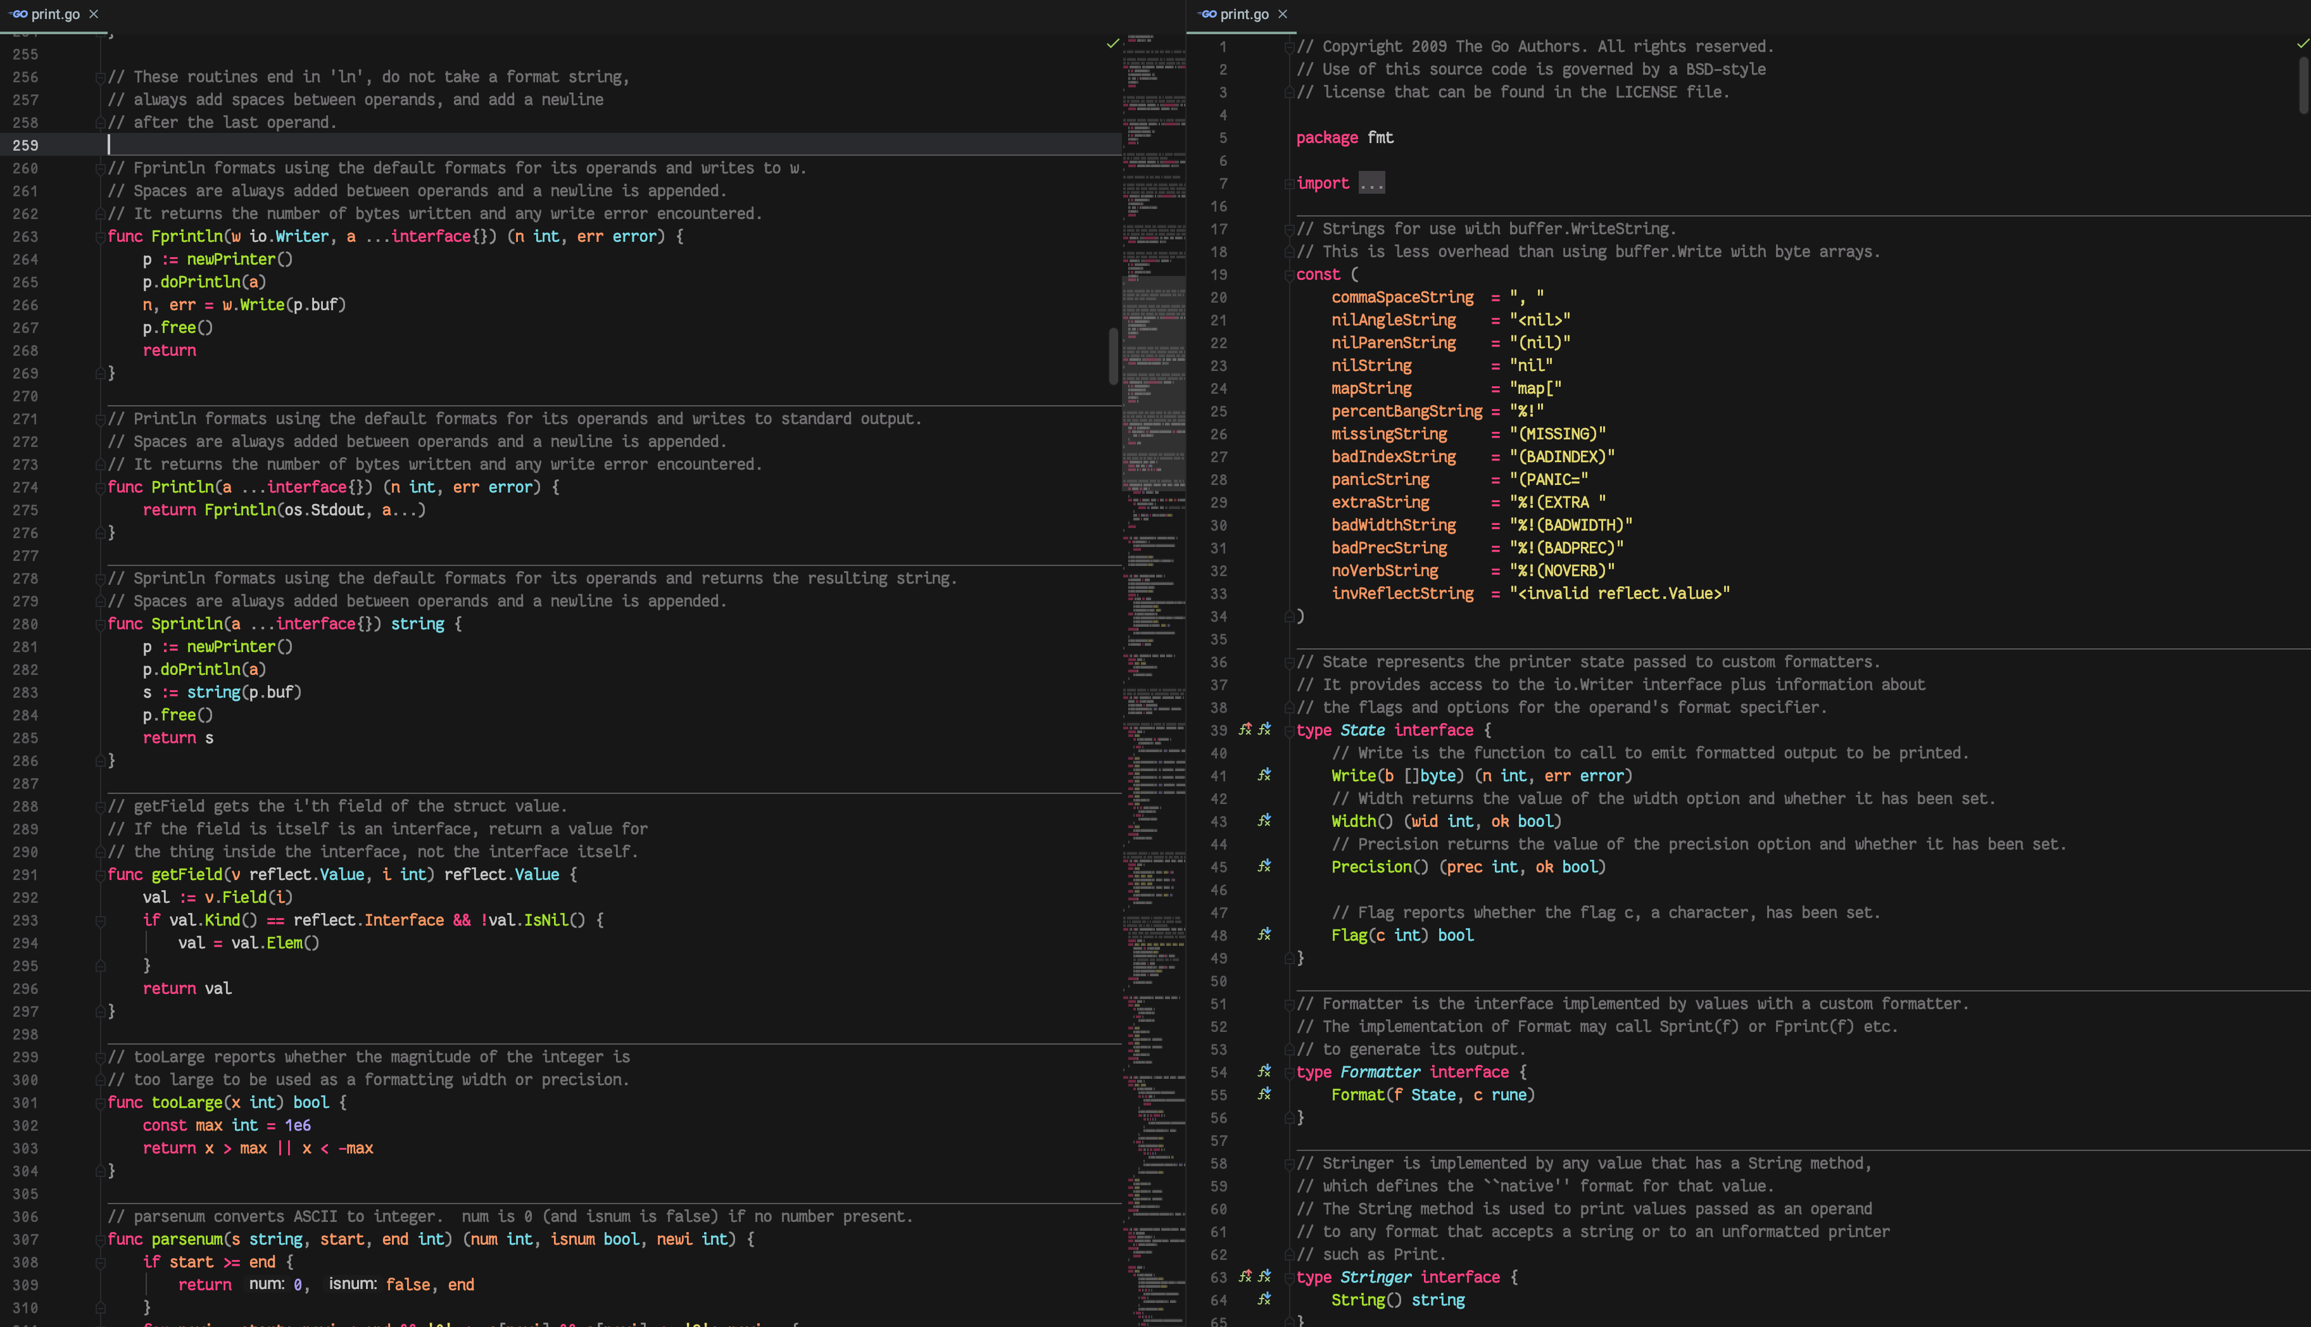Close the right print.go tab
2311x1327 pixels.
1283,15
